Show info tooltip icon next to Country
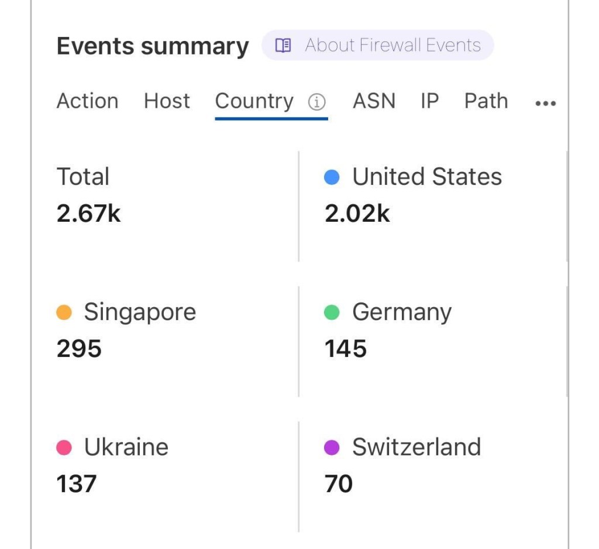This screenshot has width=599, height=549. tap(316, 102)
